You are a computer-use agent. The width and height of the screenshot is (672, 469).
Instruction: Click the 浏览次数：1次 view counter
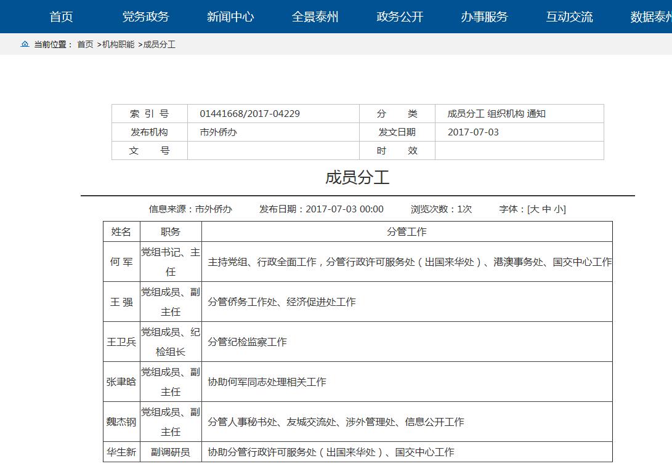point(441,209)
